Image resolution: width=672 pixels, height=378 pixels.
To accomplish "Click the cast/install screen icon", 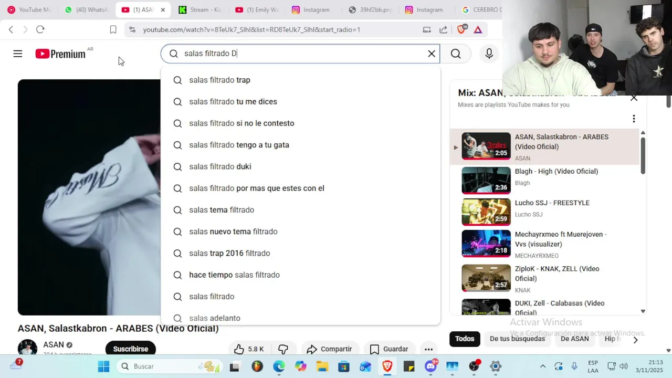I will coord(427,29).
